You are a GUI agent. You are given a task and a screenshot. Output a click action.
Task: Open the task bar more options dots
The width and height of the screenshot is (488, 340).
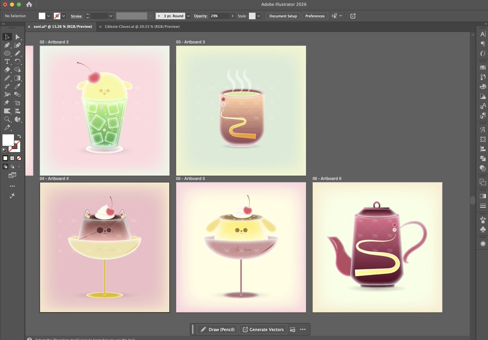303,329
